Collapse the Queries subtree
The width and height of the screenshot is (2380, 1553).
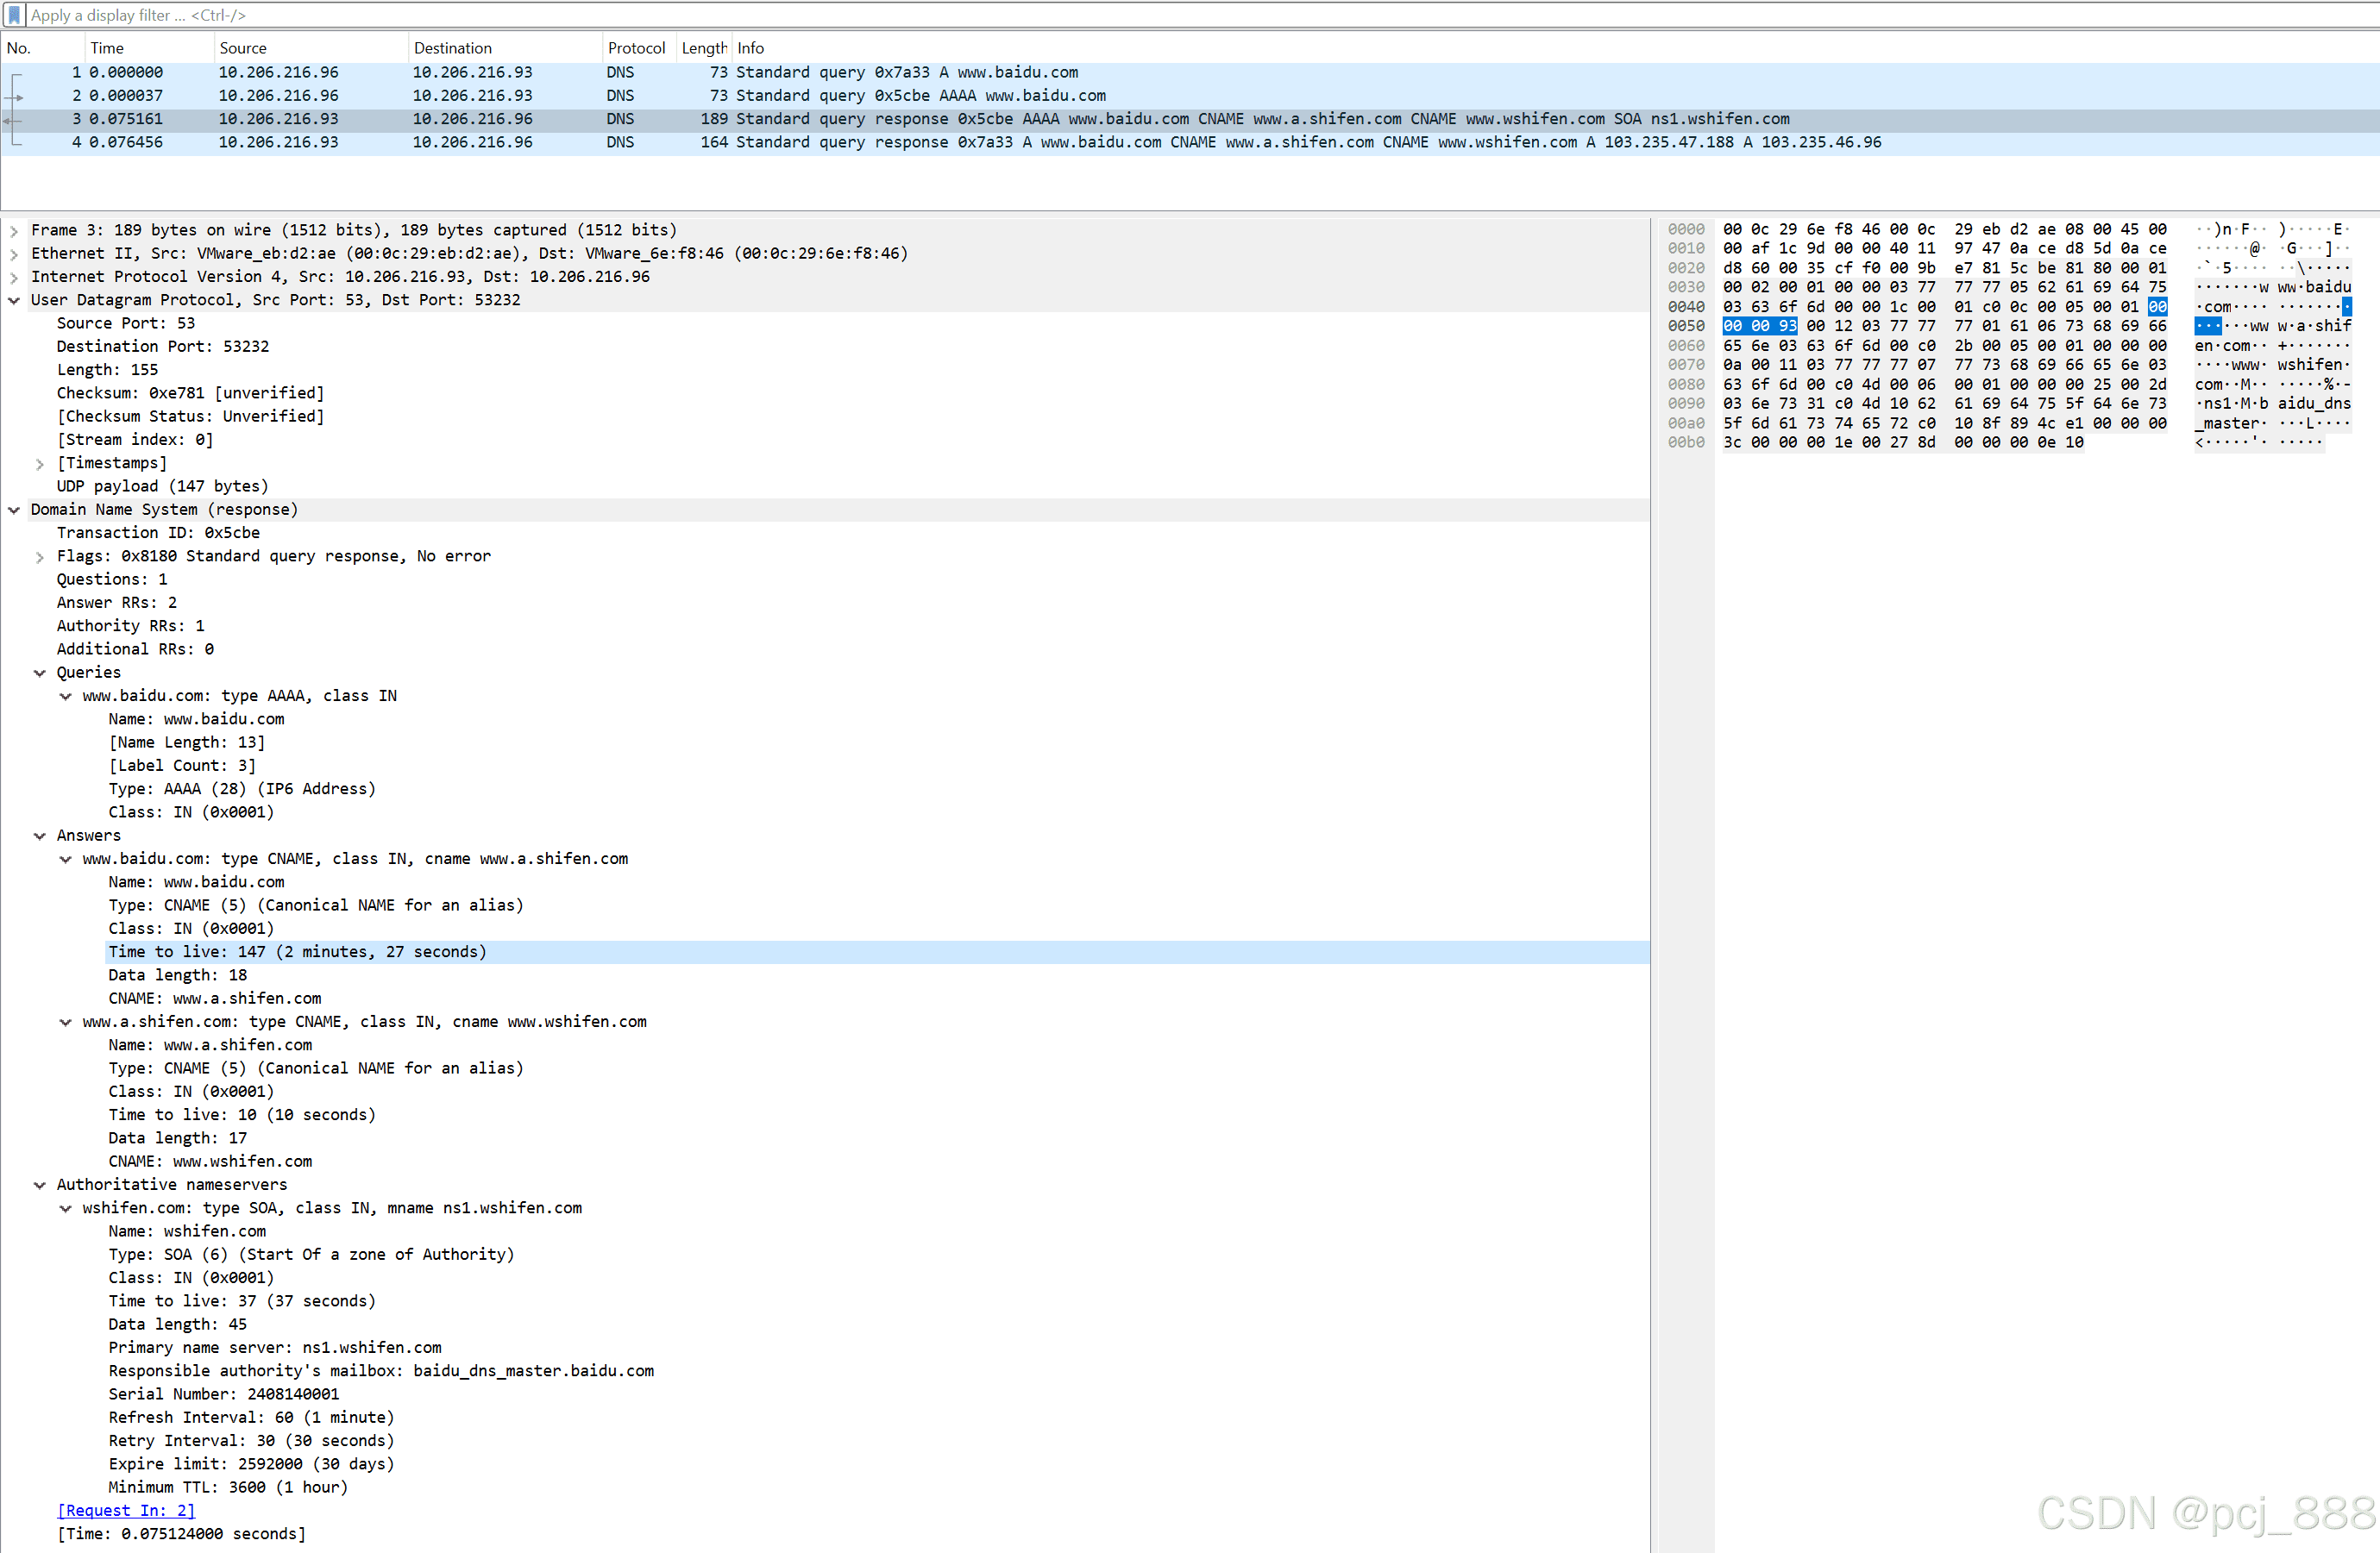40,673
